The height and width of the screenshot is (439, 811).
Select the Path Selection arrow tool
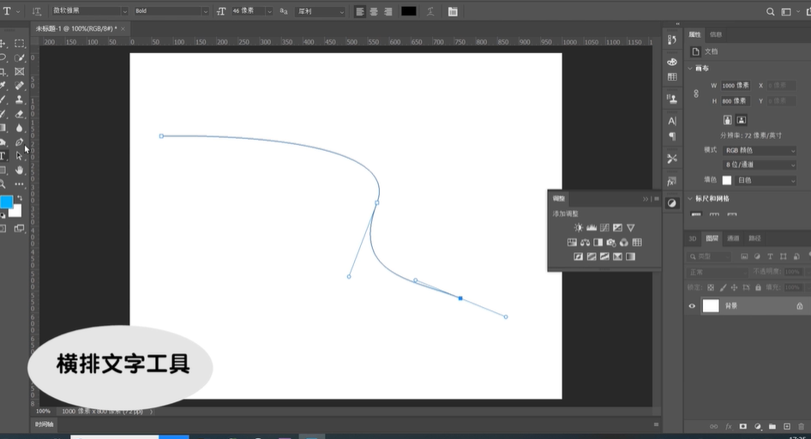click(x=20, y=156)
